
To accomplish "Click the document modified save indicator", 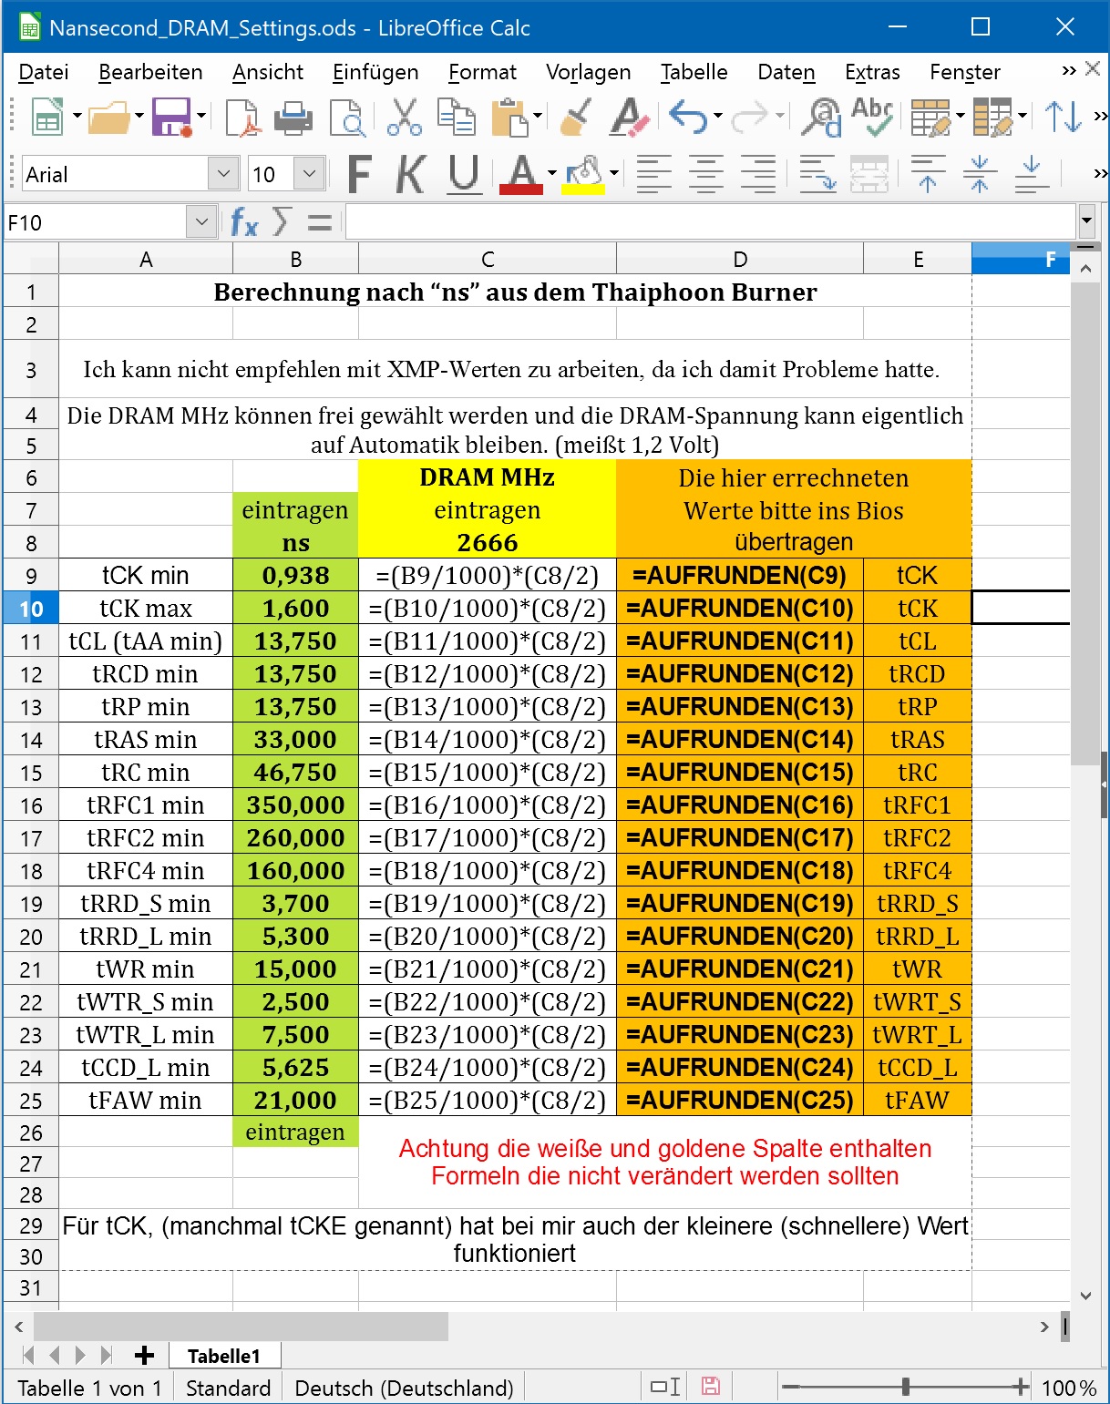I will point(711,1387).
